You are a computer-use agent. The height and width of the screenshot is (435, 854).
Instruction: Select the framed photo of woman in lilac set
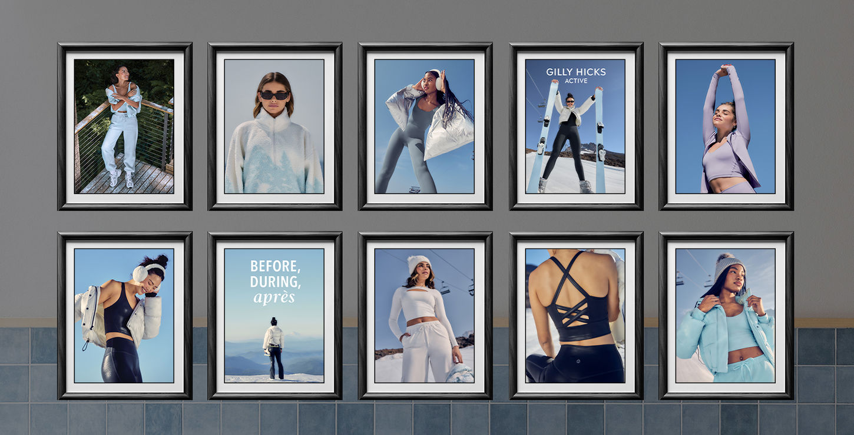pyautogui.click(x=726, y=126)
